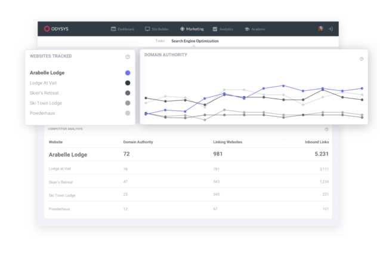Click the Inbound Links value 101

tap(326, 209)
